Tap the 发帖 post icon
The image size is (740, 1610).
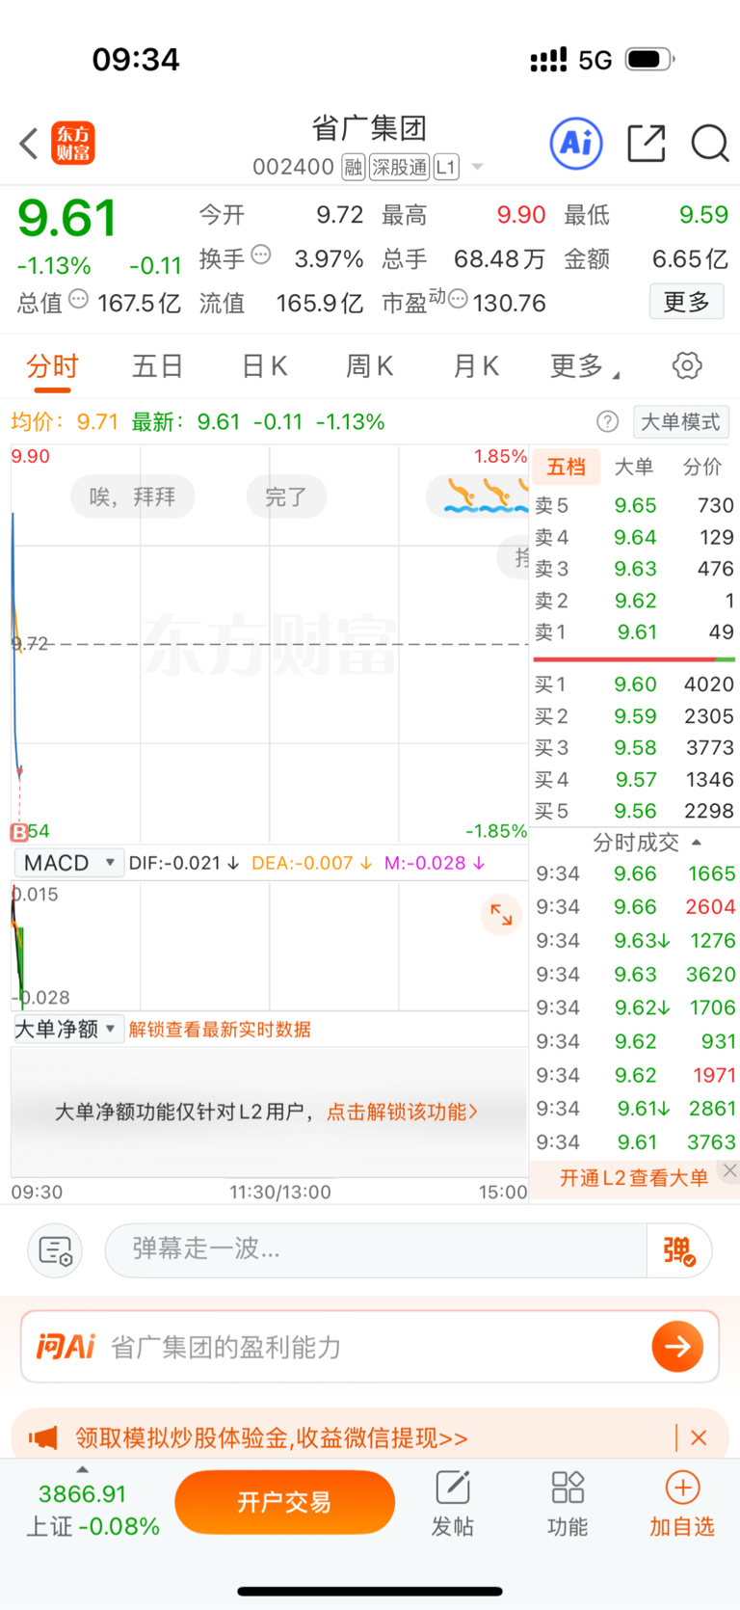pyautogui.click(x=453, y=1503)
